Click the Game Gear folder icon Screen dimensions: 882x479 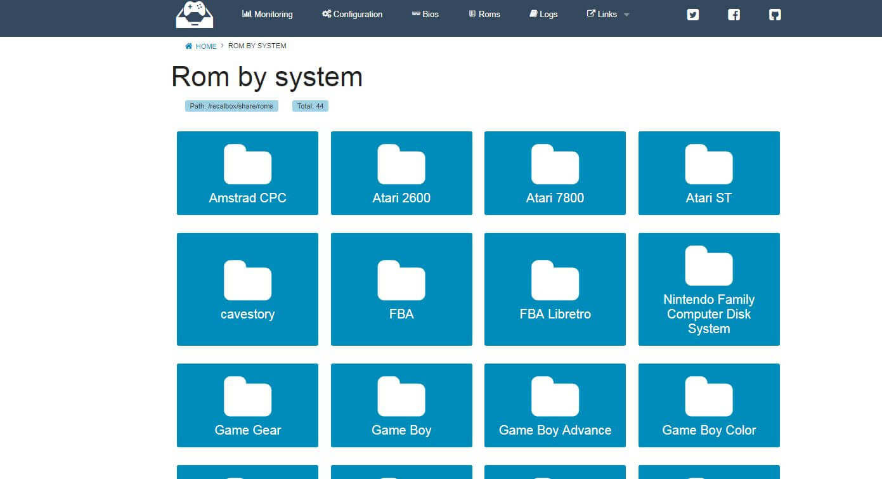[x=247, y=397]
